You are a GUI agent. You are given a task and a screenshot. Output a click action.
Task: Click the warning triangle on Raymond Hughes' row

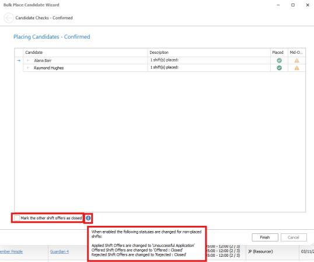pyautogui.click(x=296, y=68)
